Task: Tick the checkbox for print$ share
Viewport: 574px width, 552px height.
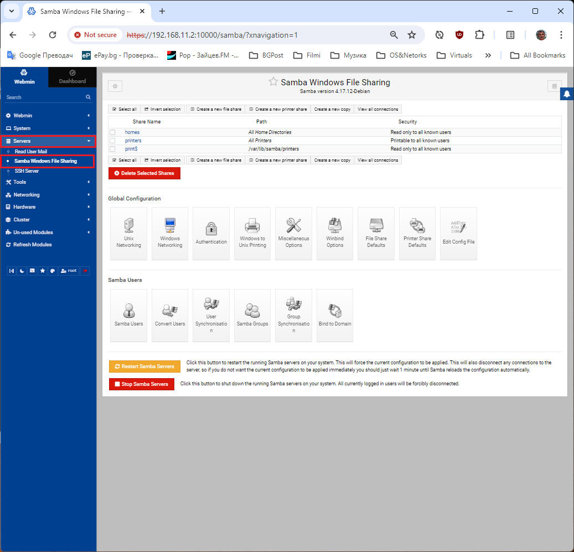Action: (x=113, y=149)
